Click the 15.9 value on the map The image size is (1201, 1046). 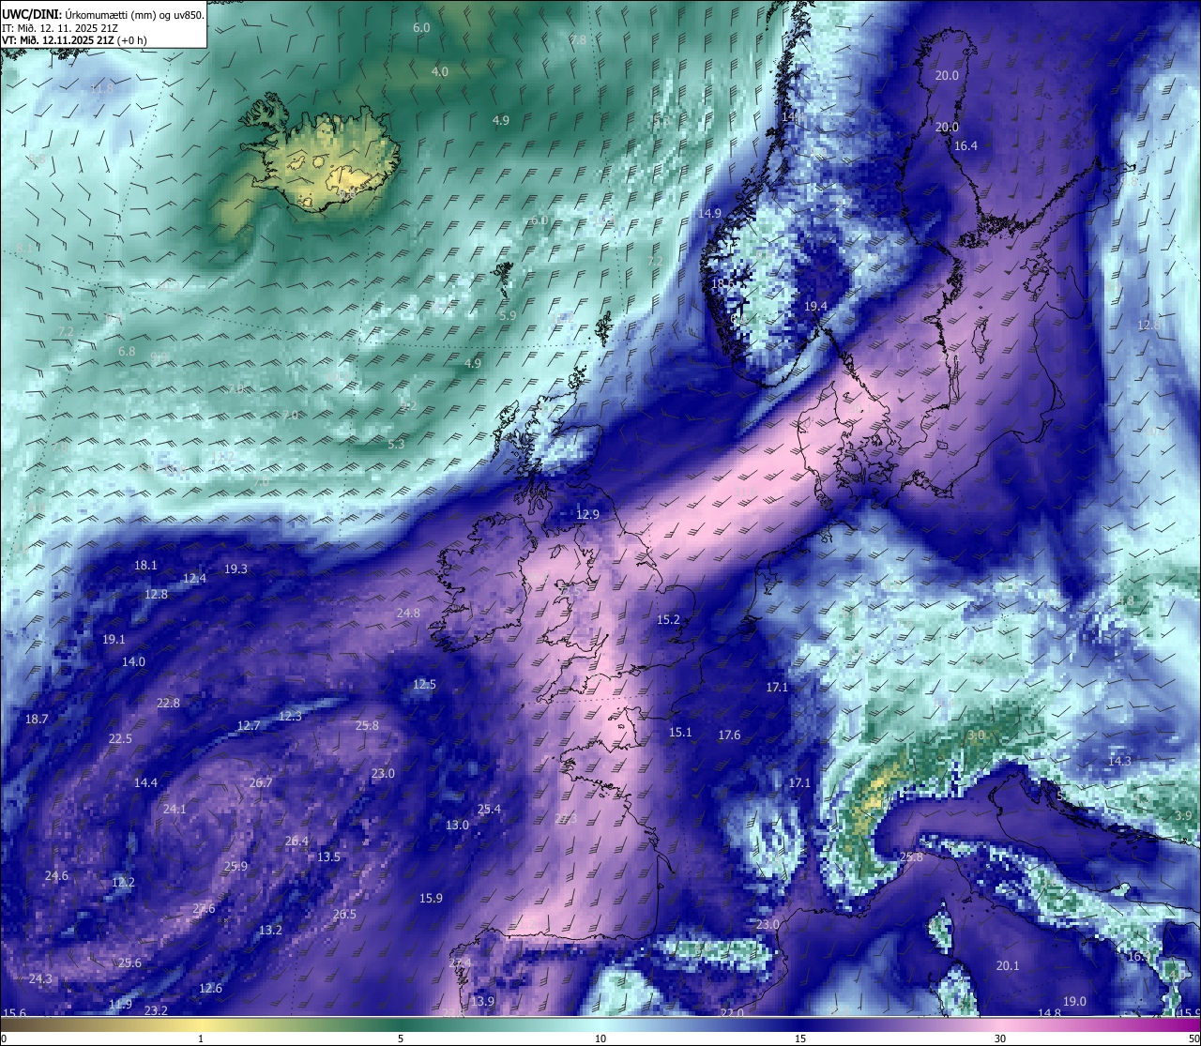tap(431, 899)
